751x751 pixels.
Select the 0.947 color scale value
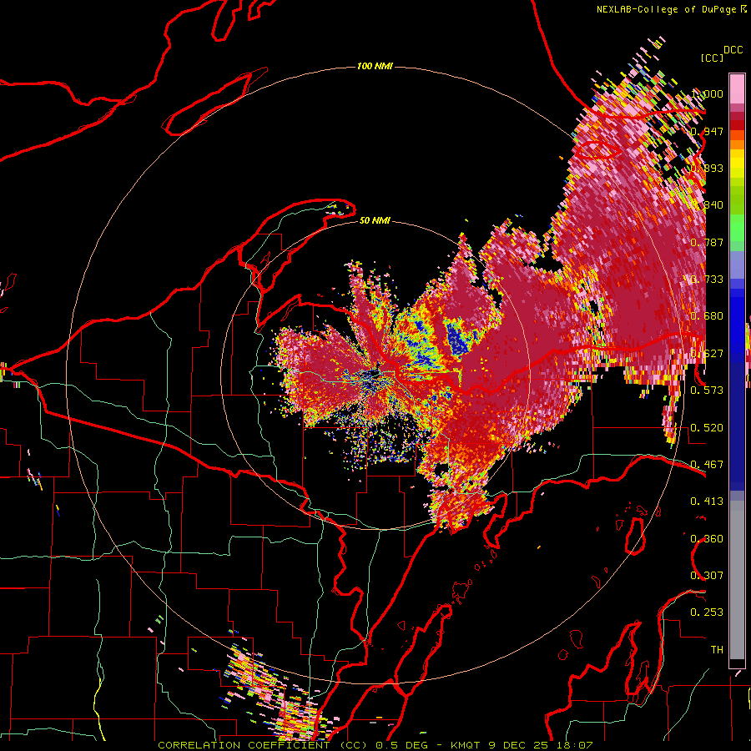tap(707, 131)
